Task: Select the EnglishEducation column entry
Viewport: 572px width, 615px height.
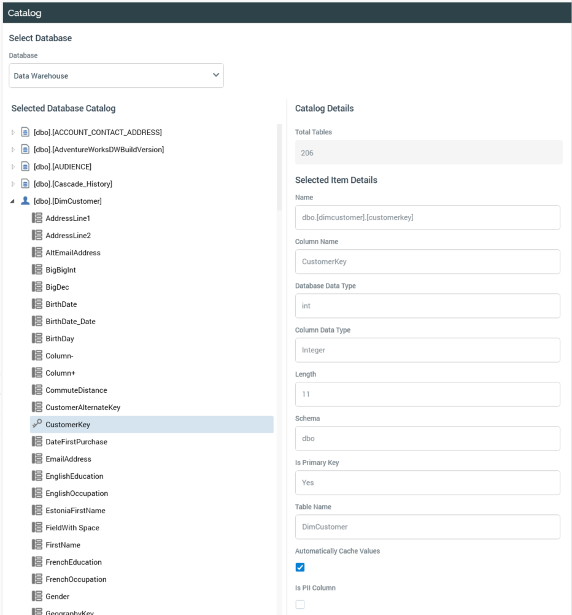Action: pyautogui.click(x=74, y=476)
